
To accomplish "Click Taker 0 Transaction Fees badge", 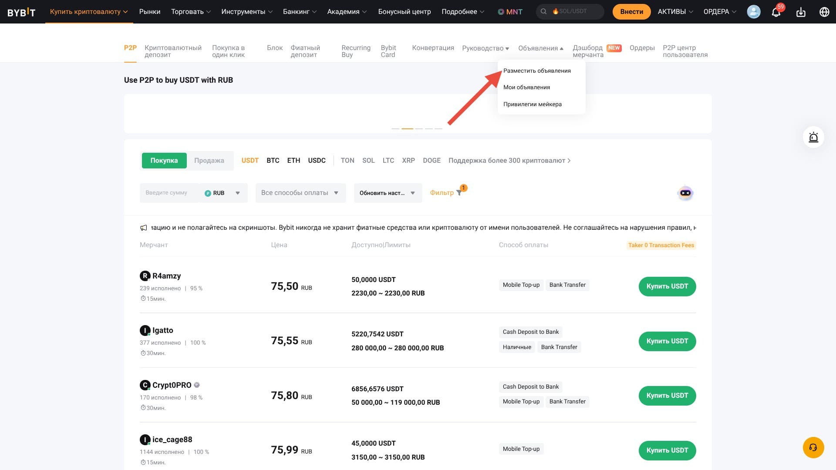I will (661, 245).
